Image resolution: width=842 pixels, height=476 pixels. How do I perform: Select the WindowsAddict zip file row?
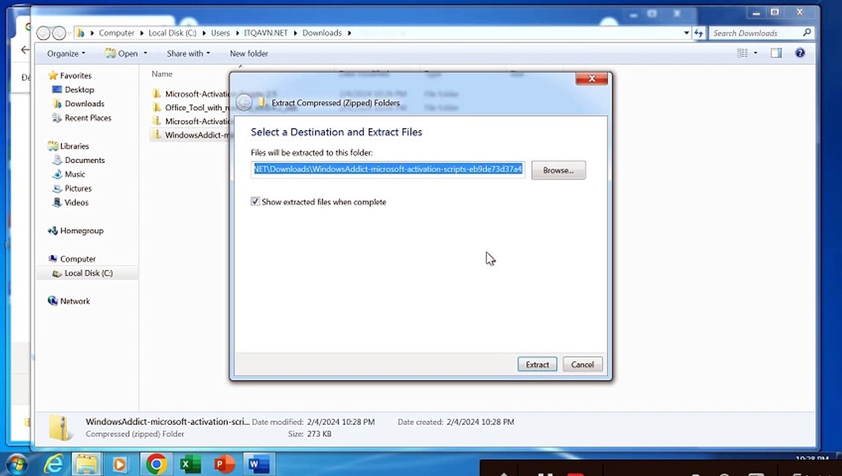[x=191, y=135]
